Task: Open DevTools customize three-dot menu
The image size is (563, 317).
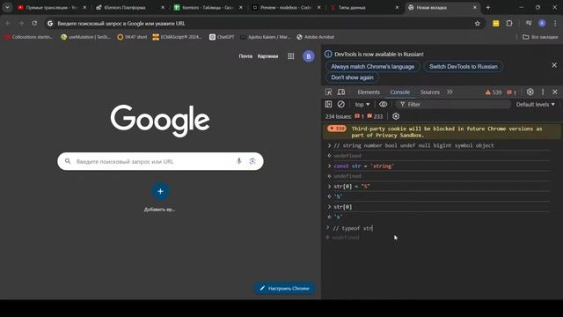Action: click(543, 92)
